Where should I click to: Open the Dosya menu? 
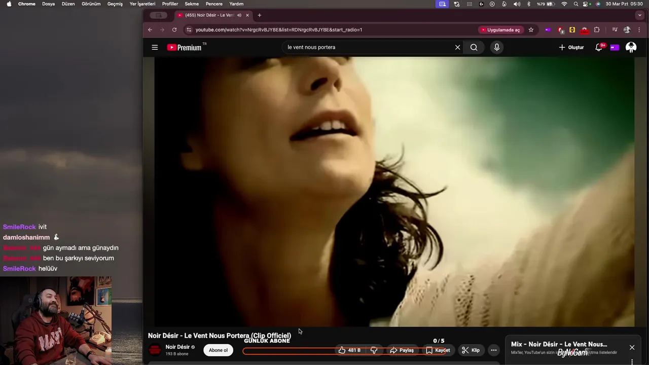(48, 4)
